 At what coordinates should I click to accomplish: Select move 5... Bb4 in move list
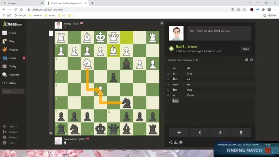189,90
